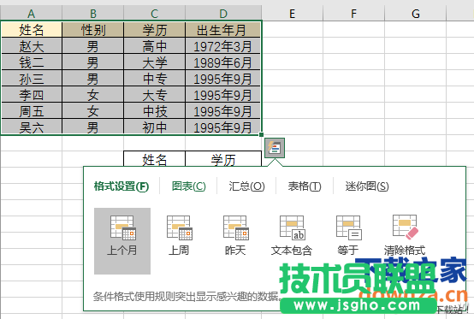Select column A header
The width and height of the screenshot is (474, 319).
31,14
